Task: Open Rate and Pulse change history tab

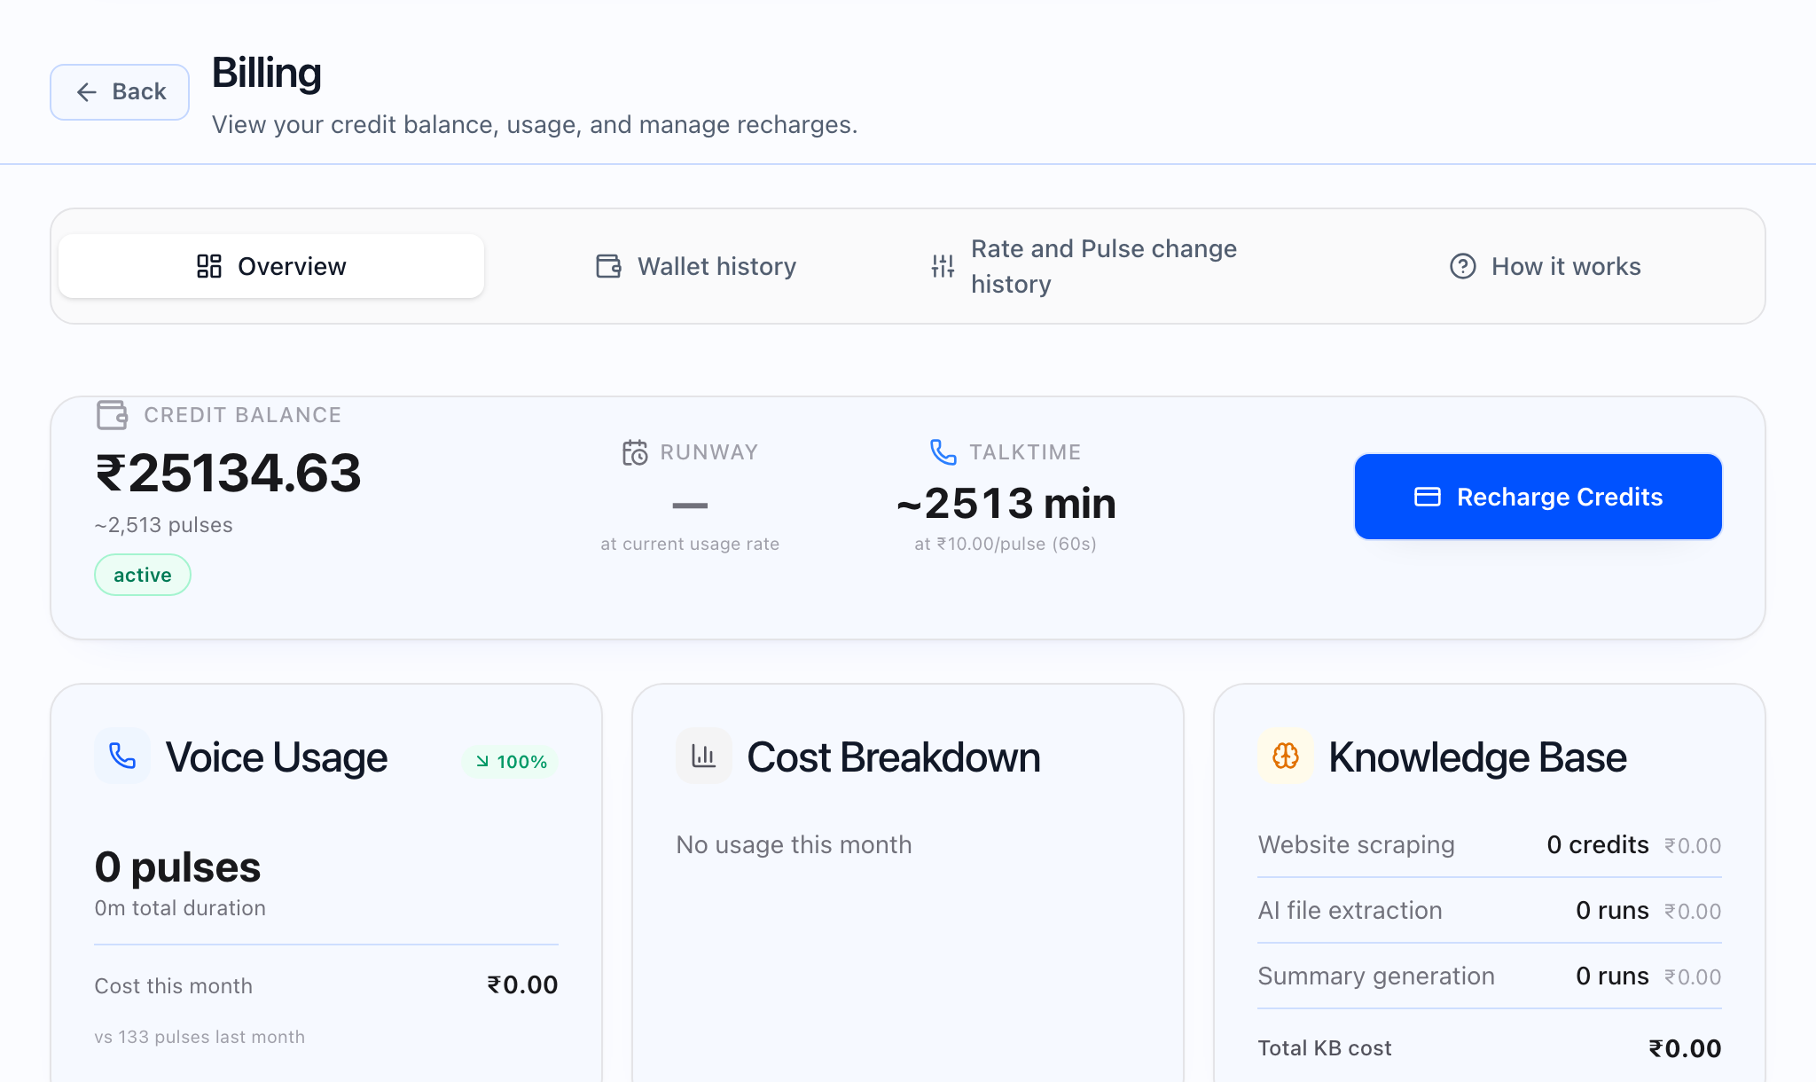Action: click(x=1084, y=266)
